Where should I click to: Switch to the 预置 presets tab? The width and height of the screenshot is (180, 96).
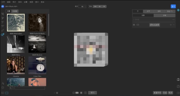pyautogui.click(x=9, y=11)
